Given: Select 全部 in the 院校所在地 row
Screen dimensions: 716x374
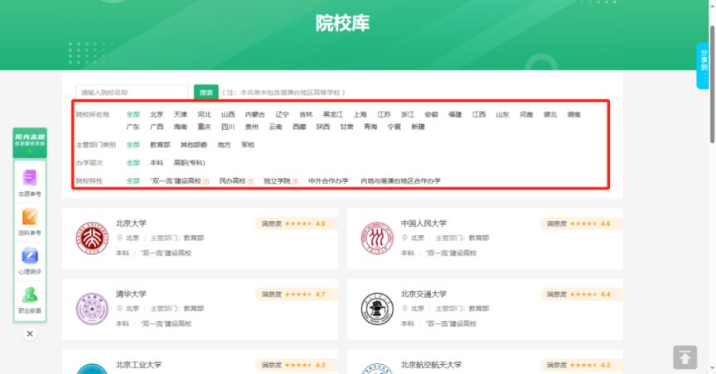Looking at the screenshot, I should pyautogui.click(x=133, y=114).
